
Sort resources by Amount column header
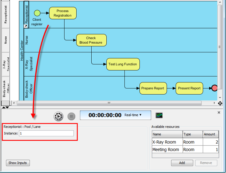click(211, 134)
